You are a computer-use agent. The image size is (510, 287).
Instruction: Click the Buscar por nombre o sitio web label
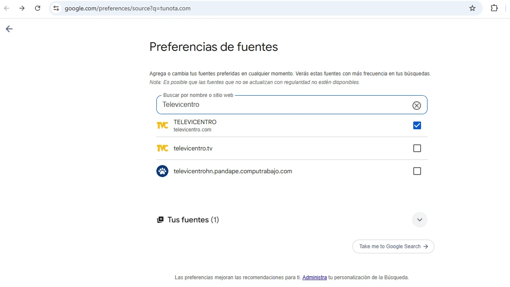pyautogui.click(x=198, y=95)
